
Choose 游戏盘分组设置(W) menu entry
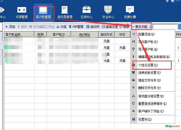pyautogui.click(x=153, y=96)
